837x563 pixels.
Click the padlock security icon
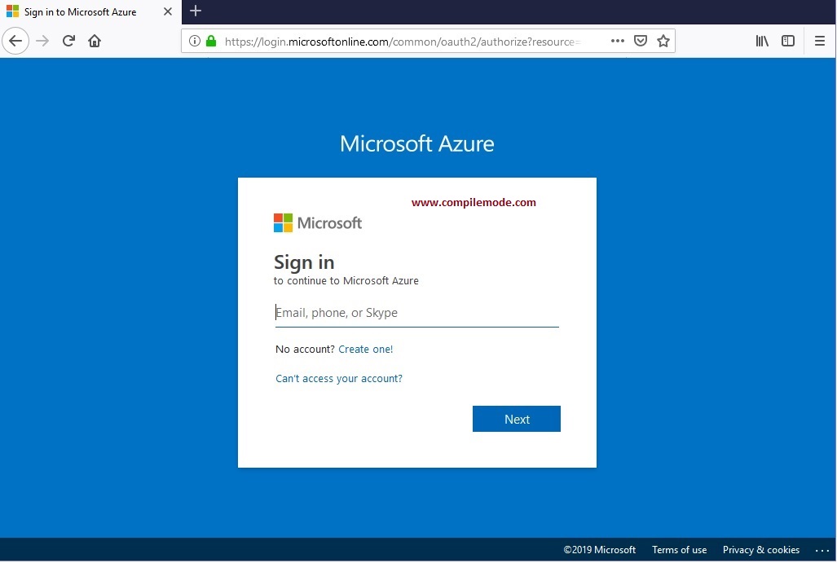pyautogui.click(x=210, y=41)
